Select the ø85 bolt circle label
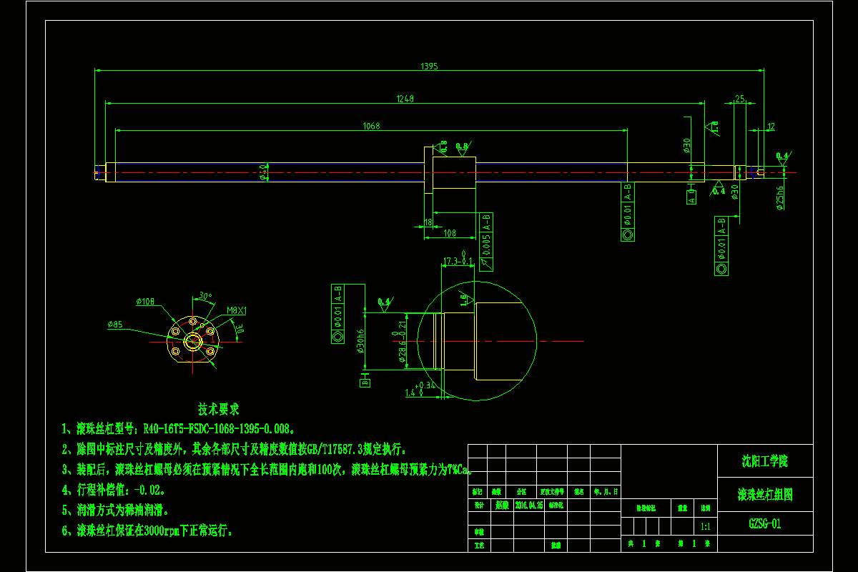Viewport: 858px width, 572px height. pyautogui.click(x=116, y=325)
